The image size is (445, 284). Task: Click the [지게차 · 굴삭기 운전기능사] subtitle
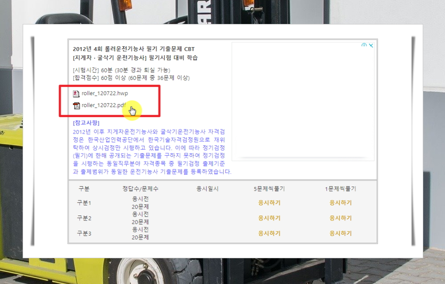coord(136,58)
